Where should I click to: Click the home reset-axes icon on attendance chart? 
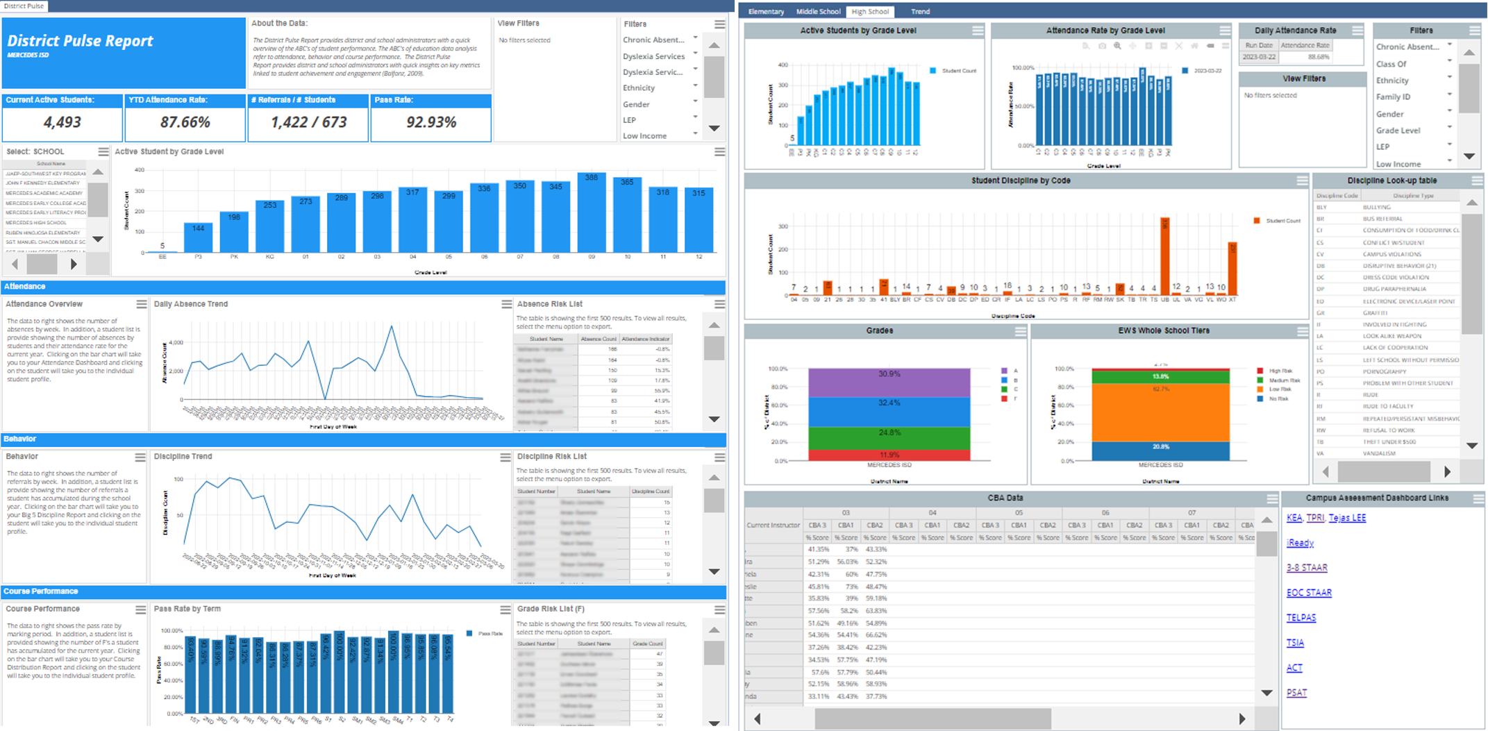(1194, 46)
